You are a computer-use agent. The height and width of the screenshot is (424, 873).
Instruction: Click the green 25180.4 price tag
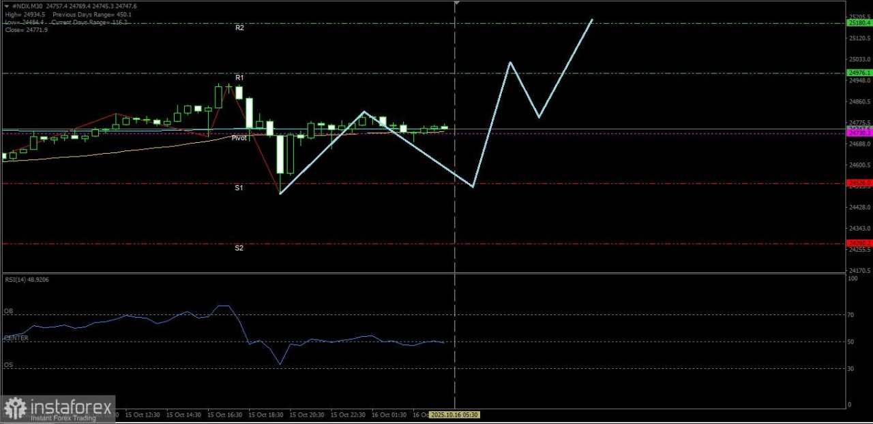858,22
